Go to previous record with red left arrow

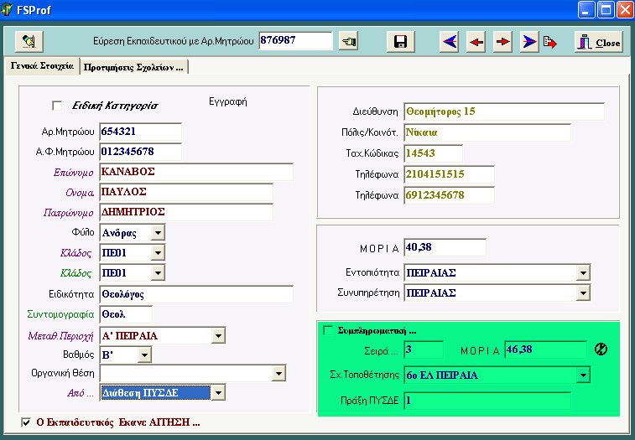coord(476,42)
